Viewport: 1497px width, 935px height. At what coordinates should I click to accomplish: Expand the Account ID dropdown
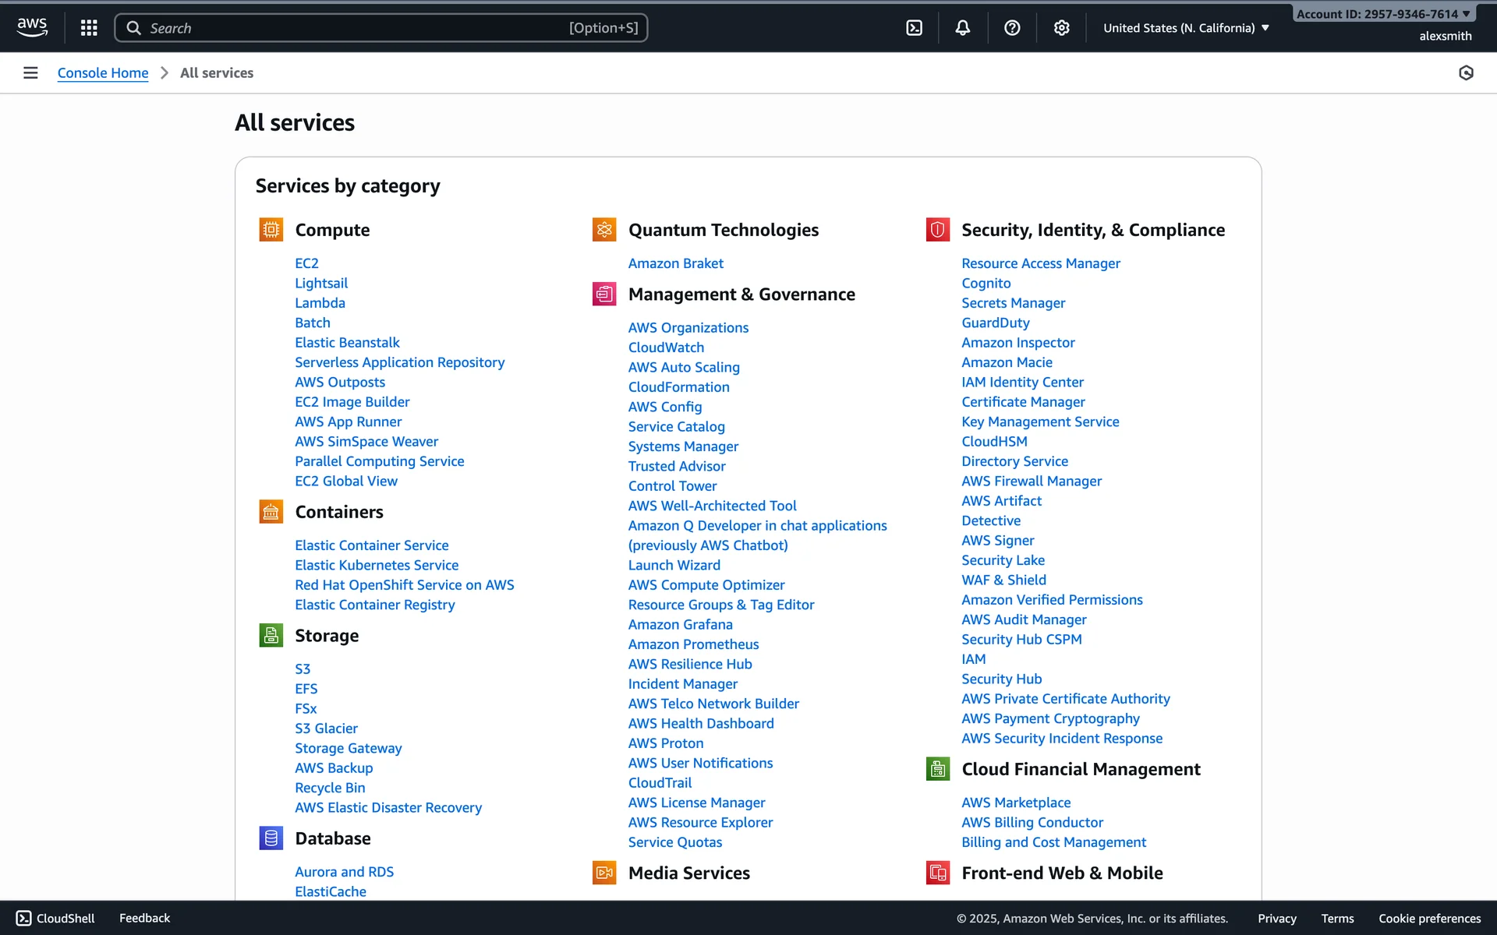(x=1382, y=14)
